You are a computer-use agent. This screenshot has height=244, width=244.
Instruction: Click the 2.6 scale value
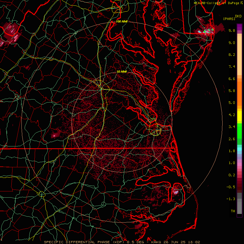(x=232, y=139)
